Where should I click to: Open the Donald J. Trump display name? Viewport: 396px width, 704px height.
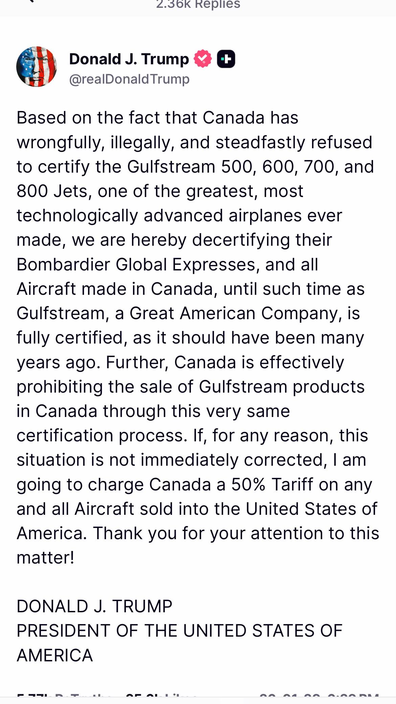coord(129,59)
